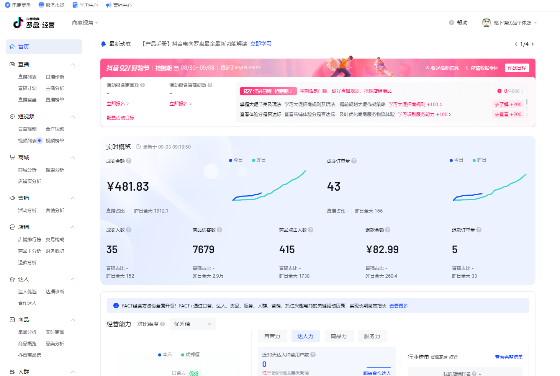Select the 达人力 tab
Screen dimensions: 560x376
305,336
